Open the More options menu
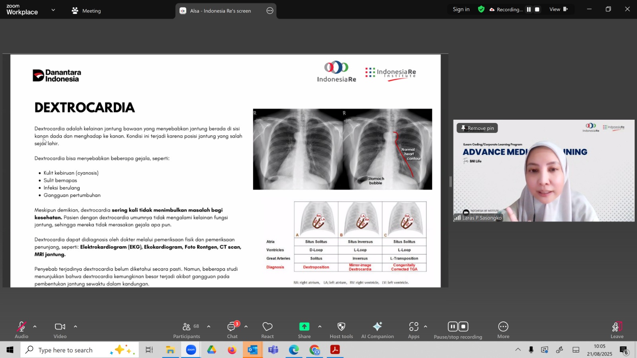Screen dimensions: 637x358 (503, 330)
